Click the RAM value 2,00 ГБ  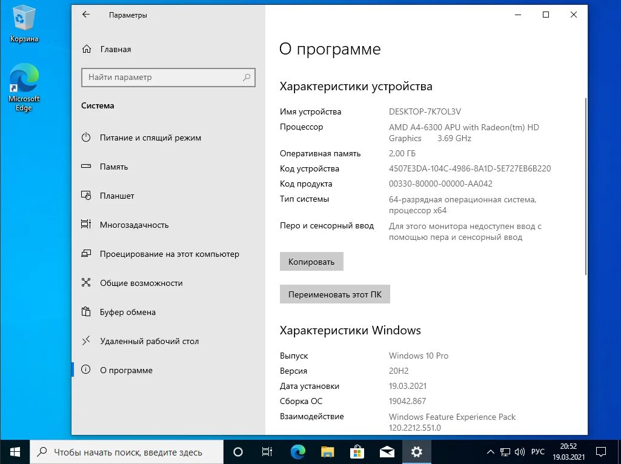pos(402,153)
